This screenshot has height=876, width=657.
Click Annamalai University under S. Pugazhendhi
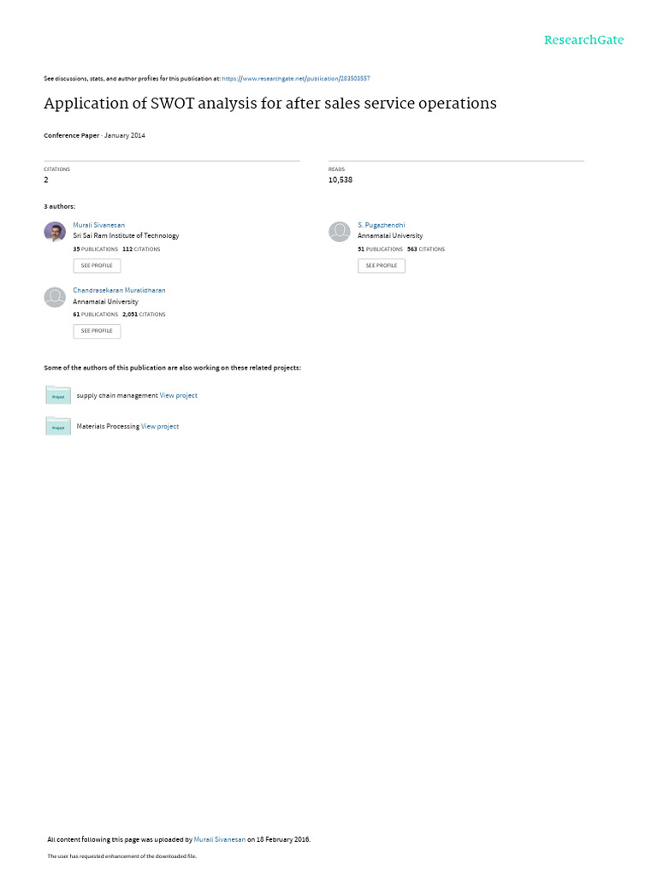click(390, 236)
